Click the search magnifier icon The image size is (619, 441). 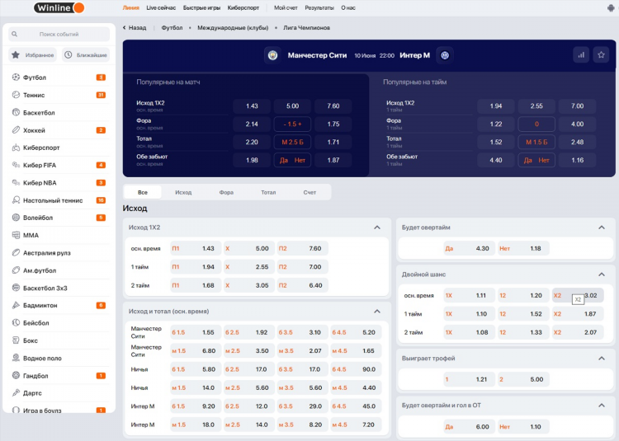pyautogui.click(x=14, y=35)
